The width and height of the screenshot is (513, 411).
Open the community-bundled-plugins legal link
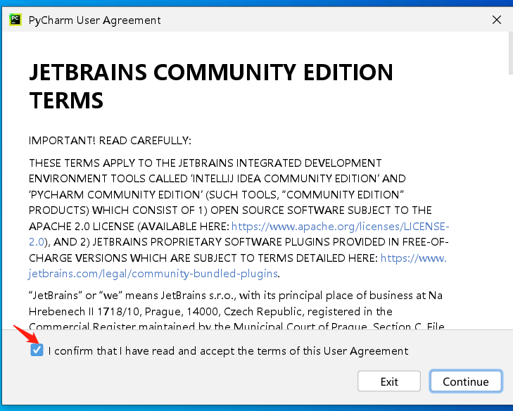153,274
